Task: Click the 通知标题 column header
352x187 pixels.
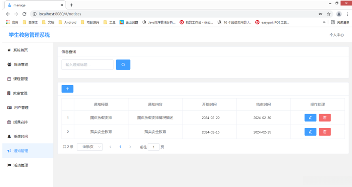Action: coord(101,104)
